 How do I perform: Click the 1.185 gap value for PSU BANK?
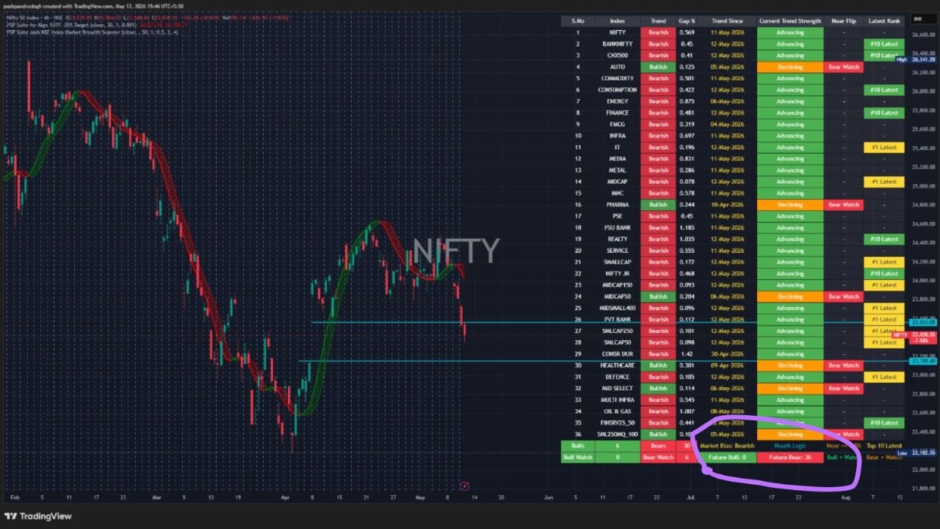pos(687,228)
